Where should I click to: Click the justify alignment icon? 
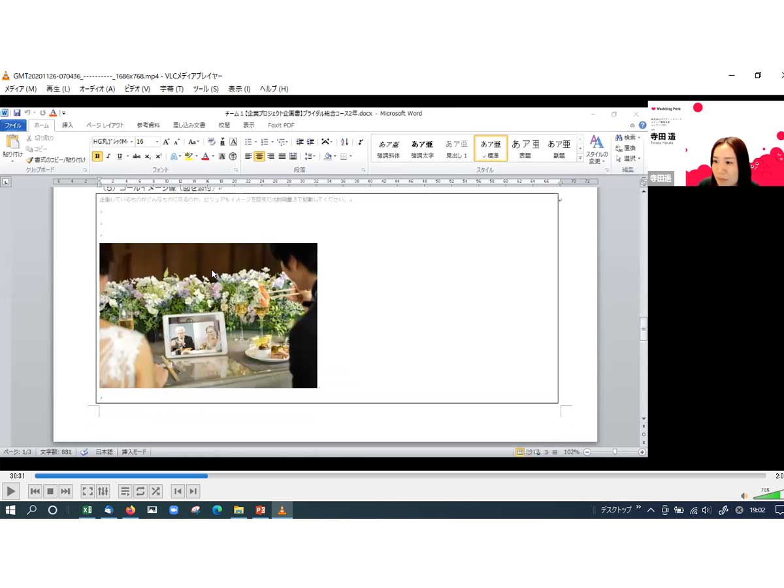click(282, 156)
